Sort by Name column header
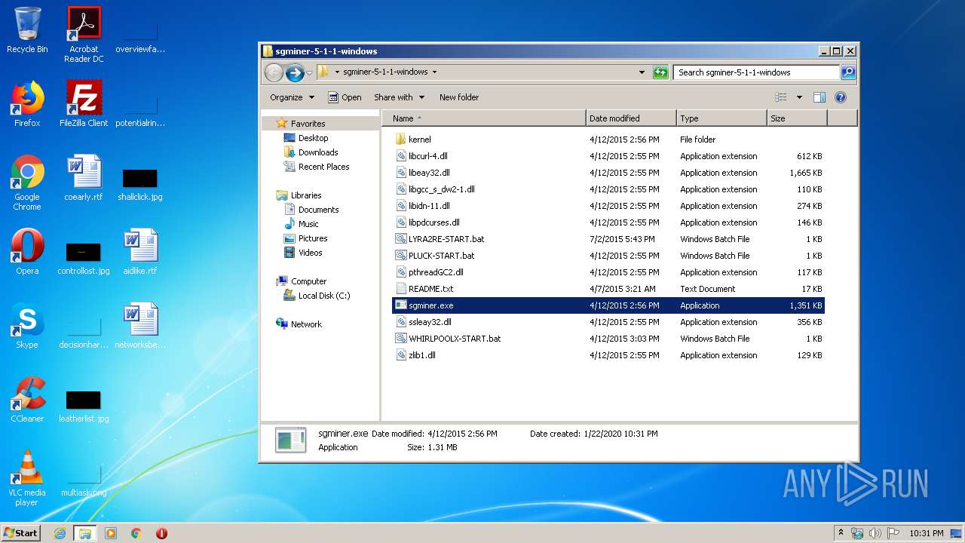The image size is (965, 543). [x=484, y=118]
